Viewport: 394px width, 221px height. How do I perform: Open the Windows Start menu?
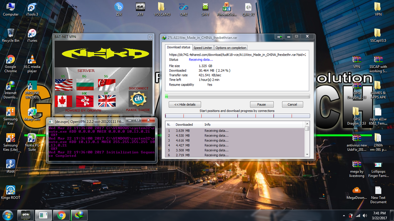[x=7, y=215]
